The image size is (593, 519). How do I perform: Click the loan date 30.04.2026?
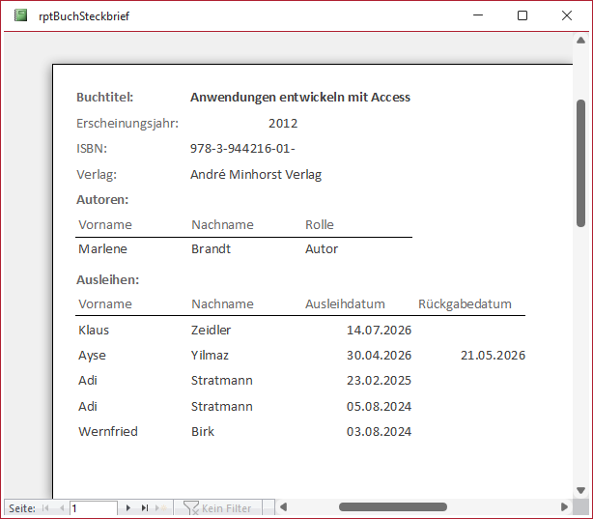click(379, 356)
